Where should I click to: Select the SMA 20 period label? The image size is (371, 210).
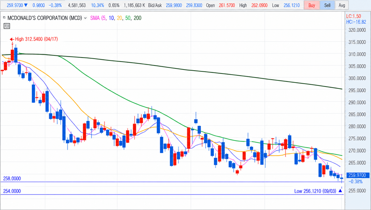[120, 18]
